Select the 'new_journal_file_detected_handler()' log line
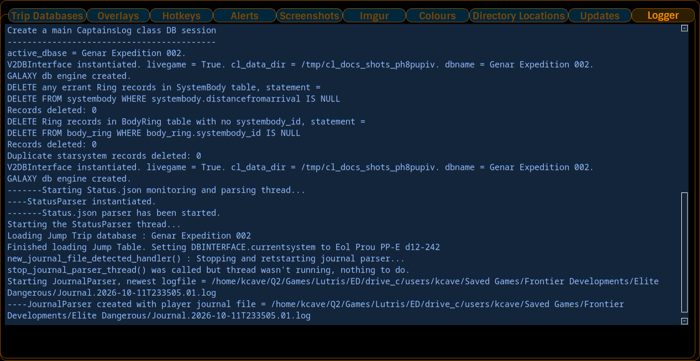Screen dimensions: 700x361 point(206,258)
